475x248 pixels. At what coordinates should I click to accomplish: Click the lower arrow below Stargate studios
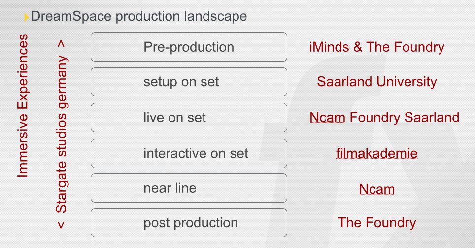62,225
